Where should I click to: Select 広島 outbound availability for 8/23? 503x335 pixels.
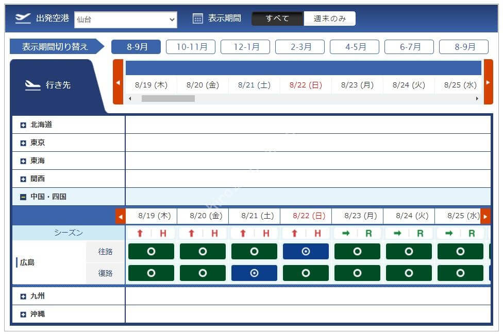(x=357, y=252)
